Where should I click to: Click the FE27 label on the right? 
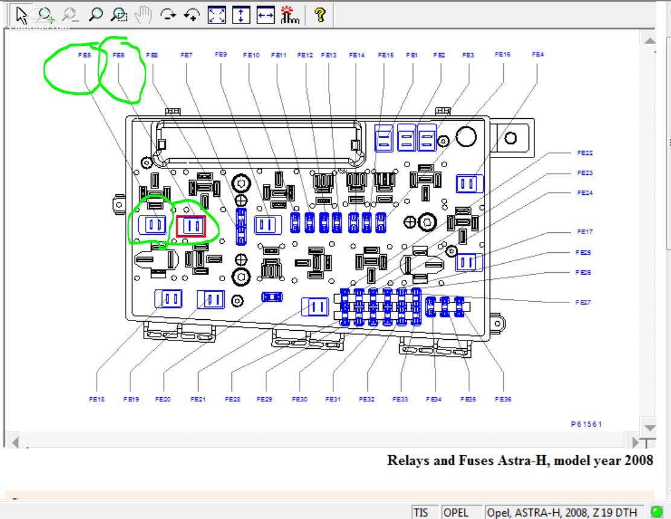(x=583, y=302)
